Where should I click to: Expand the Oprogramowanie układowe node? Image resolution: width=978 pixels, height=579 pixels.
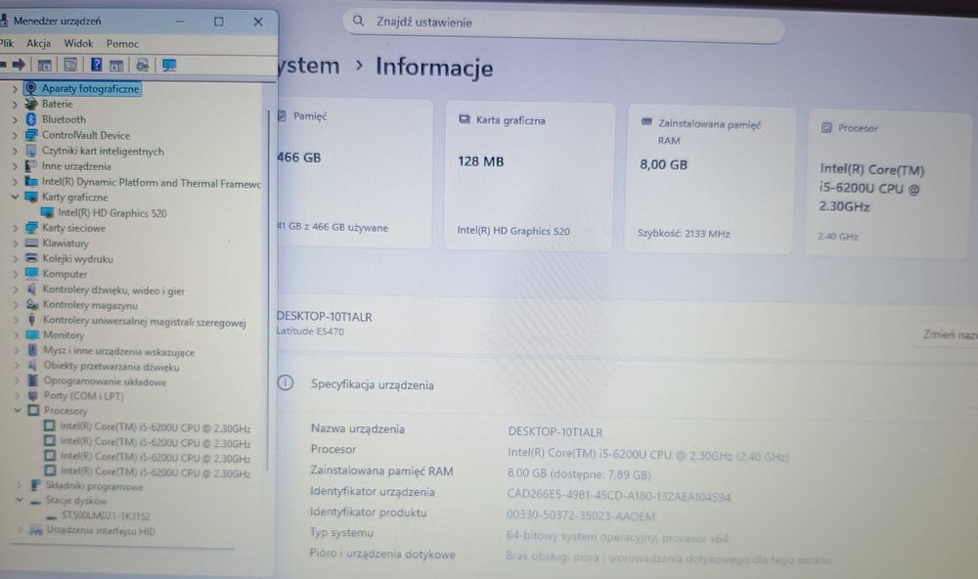(x=18, y=380)
